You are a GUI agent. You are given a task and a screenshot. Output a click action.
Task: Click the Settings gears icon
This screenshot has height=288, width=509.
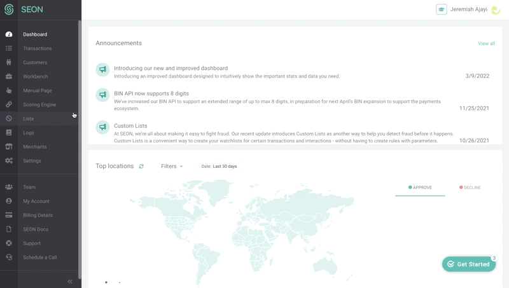click(x=9, y=161)
